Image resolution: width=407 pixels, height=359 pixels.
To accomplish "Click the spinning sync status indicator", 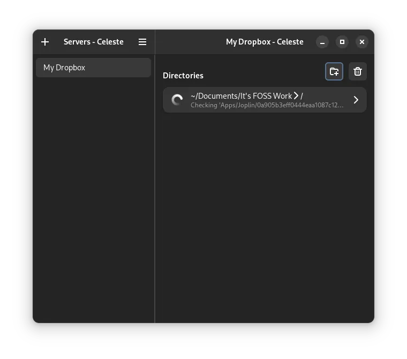I will pos(177,100).
